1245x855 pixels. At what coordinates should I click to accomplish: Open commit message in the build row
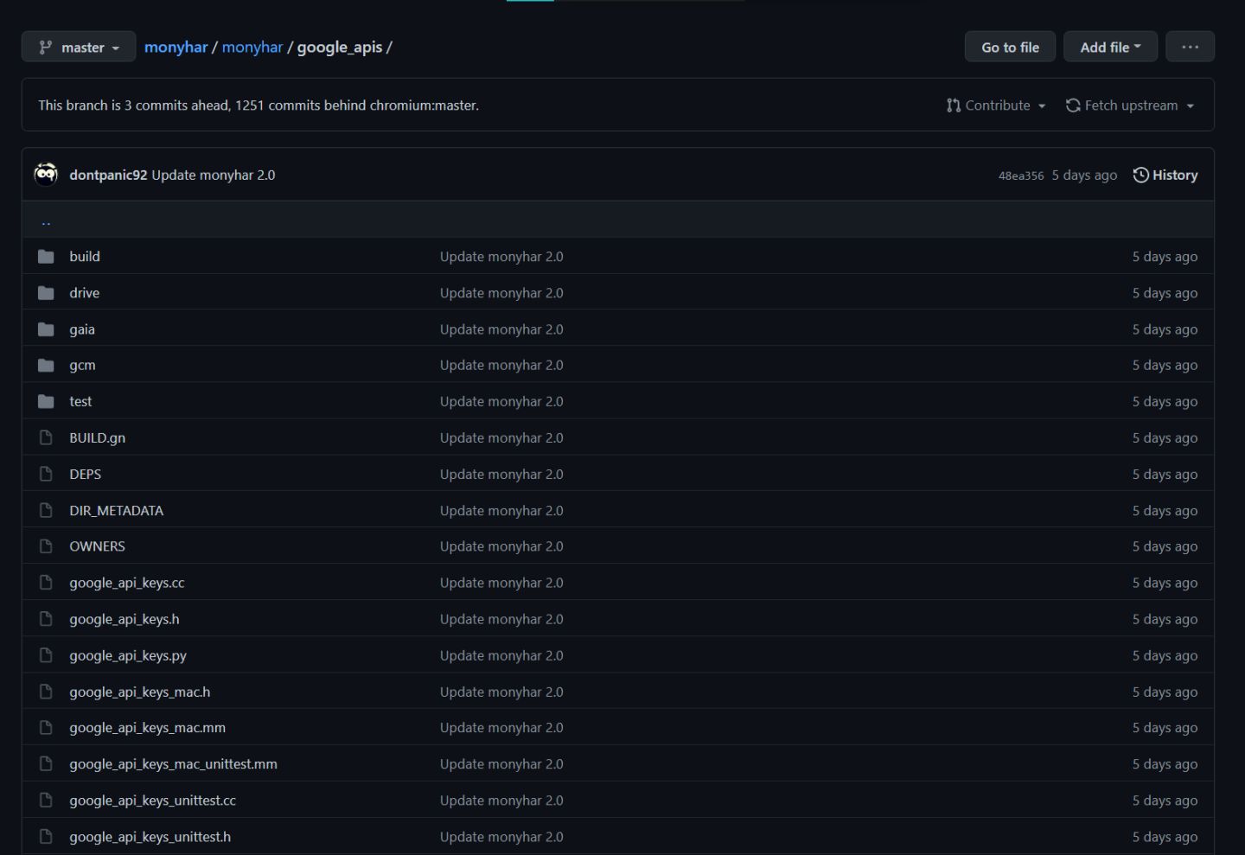coord(501,257)
